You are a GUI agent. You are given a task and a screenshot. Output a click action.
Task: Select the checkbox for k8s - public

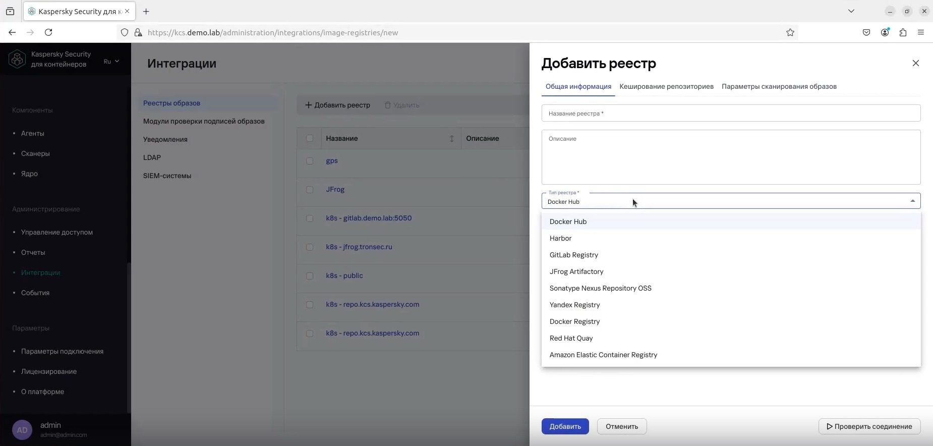click(x=310, y=276)
